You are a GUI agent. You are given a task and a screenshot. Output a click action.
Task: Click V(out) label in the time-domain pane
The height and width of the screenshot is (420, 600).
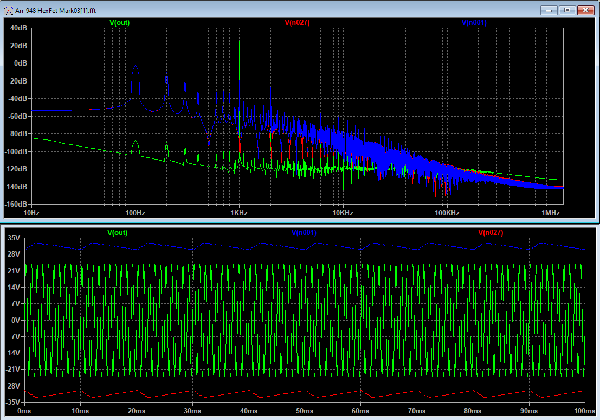(118, 232)
